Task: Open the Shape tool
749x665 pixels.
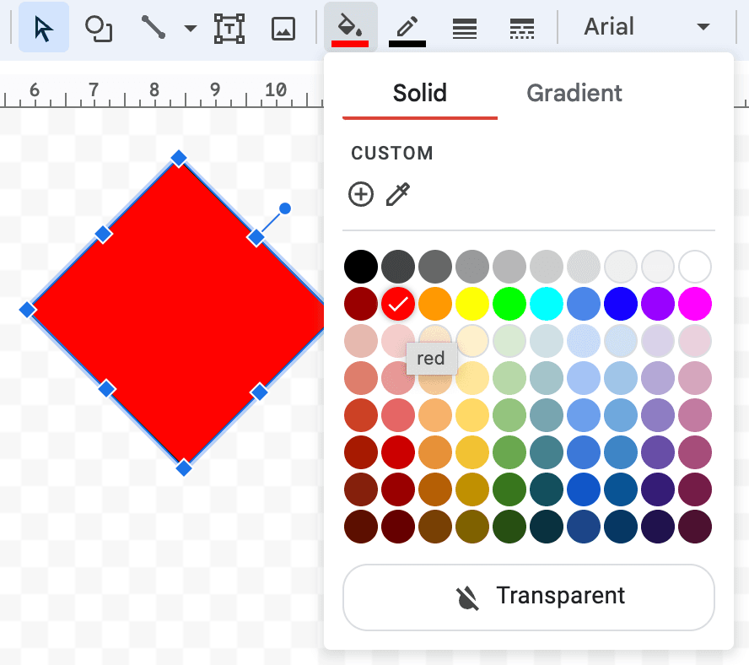Action: (x=99, y=28)
